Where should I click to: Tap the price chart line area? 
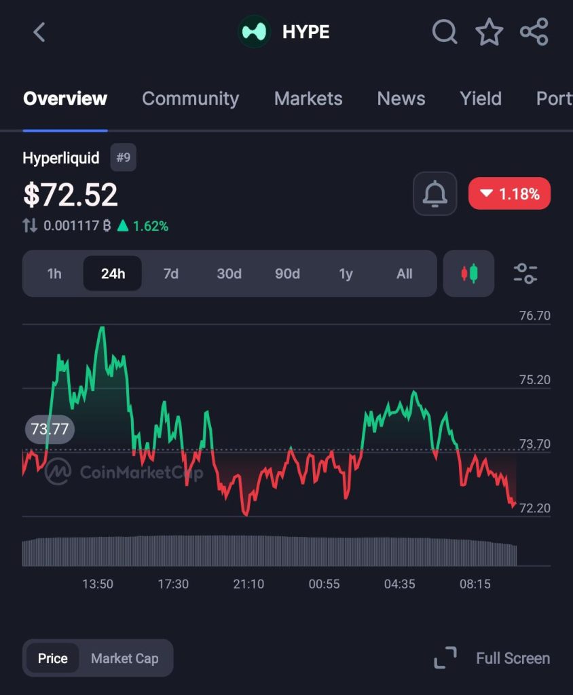pos(270,421)
